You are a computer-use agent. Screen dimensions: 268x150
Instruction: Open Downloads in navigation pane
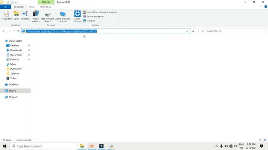tap(14, 50)
